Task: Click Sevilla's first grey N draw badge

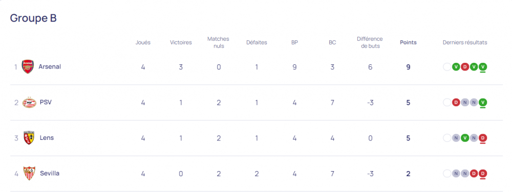Action: (456, 174)
